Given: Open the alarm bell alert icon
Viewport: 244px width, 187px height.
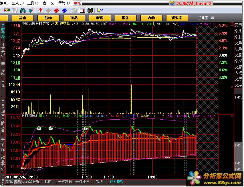Looking at the screenshot, I should (x=31, y=11).
